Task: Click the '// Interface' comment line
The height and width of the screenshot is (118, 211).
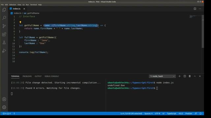Action: click(x=27, y=16)
